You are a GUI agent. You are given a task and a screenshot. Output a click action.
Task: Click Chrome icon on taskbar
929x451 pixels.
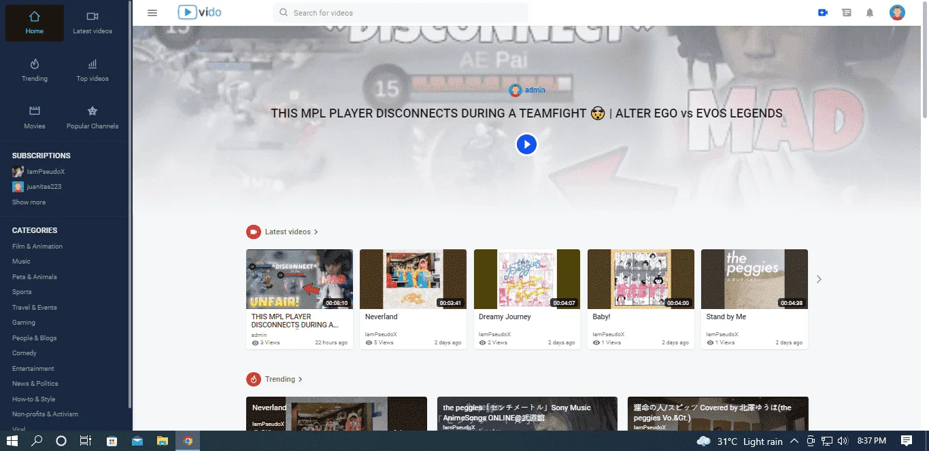188,441
